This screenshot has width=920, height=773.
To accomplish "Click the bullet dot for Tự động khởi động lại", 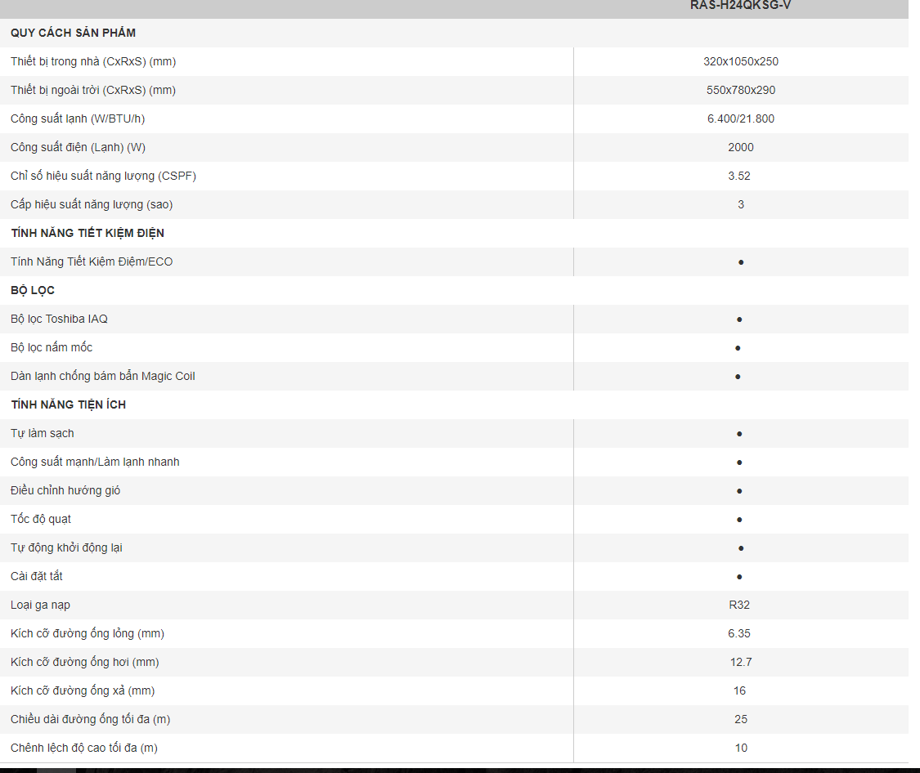I will click(741, 548).
